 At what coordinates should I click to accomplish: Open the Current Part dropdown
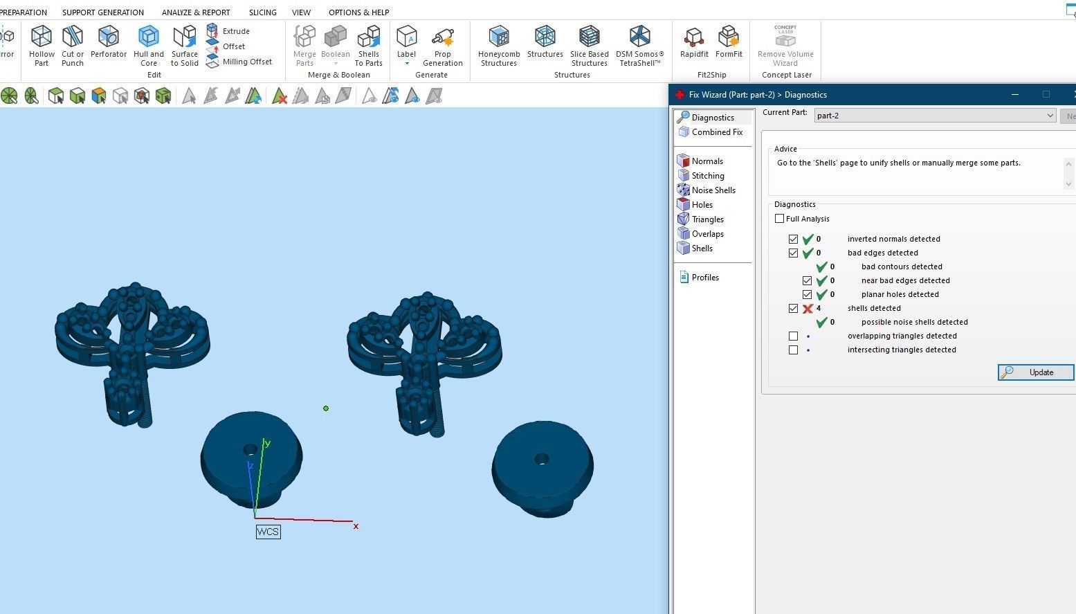[936, 116]
